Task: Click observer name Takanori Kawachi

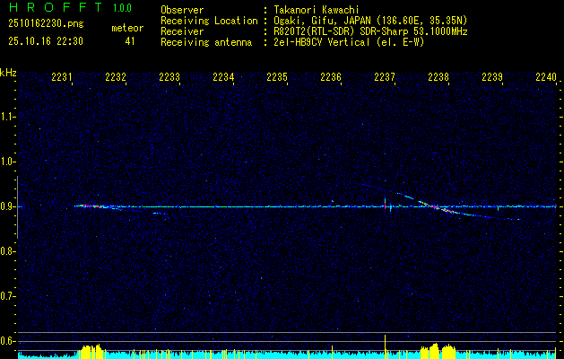Action: point(317,10)
